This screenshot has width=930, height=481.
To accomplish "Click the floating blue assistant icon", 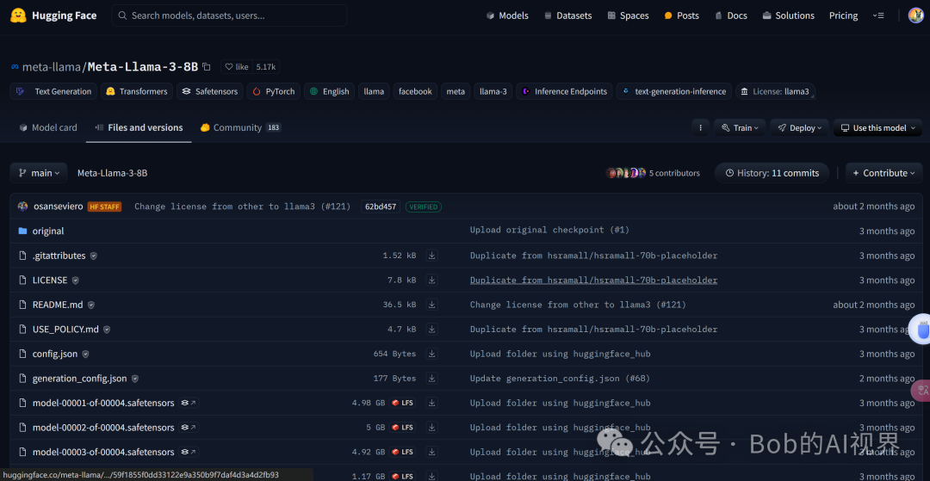I will click(x=922, y=330).
